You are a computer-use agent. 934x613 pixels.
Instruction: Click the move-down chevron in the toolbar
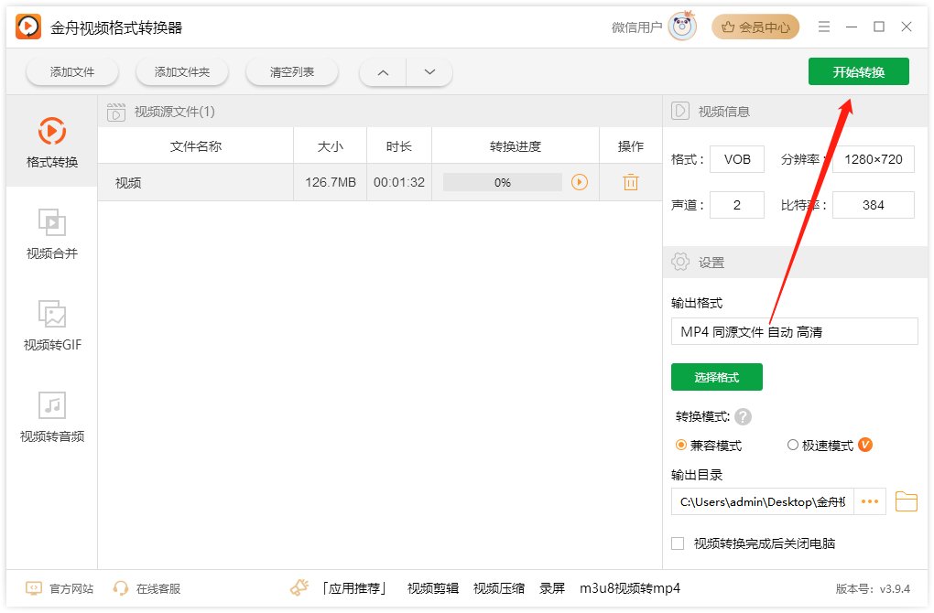(x=429, y=71)
